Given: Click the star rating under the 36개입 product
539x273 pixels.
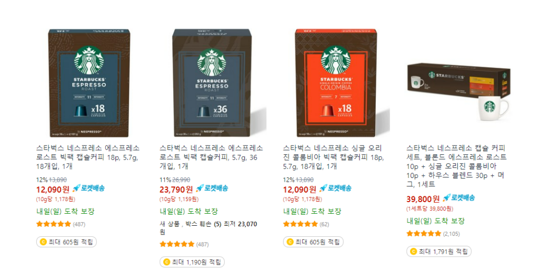Looking at the screenshot, I should pyautogui.click(x=177, y=244).
